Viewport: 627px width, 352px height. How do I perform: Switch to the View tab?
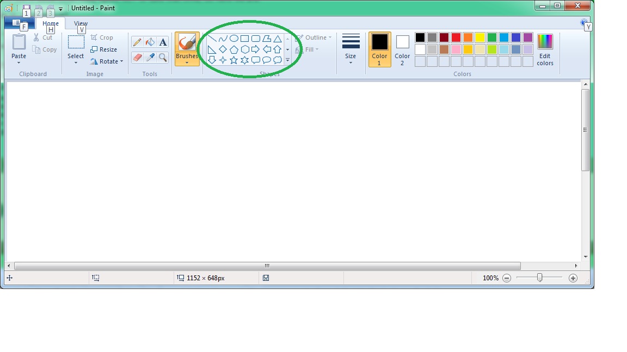(81, 23)
